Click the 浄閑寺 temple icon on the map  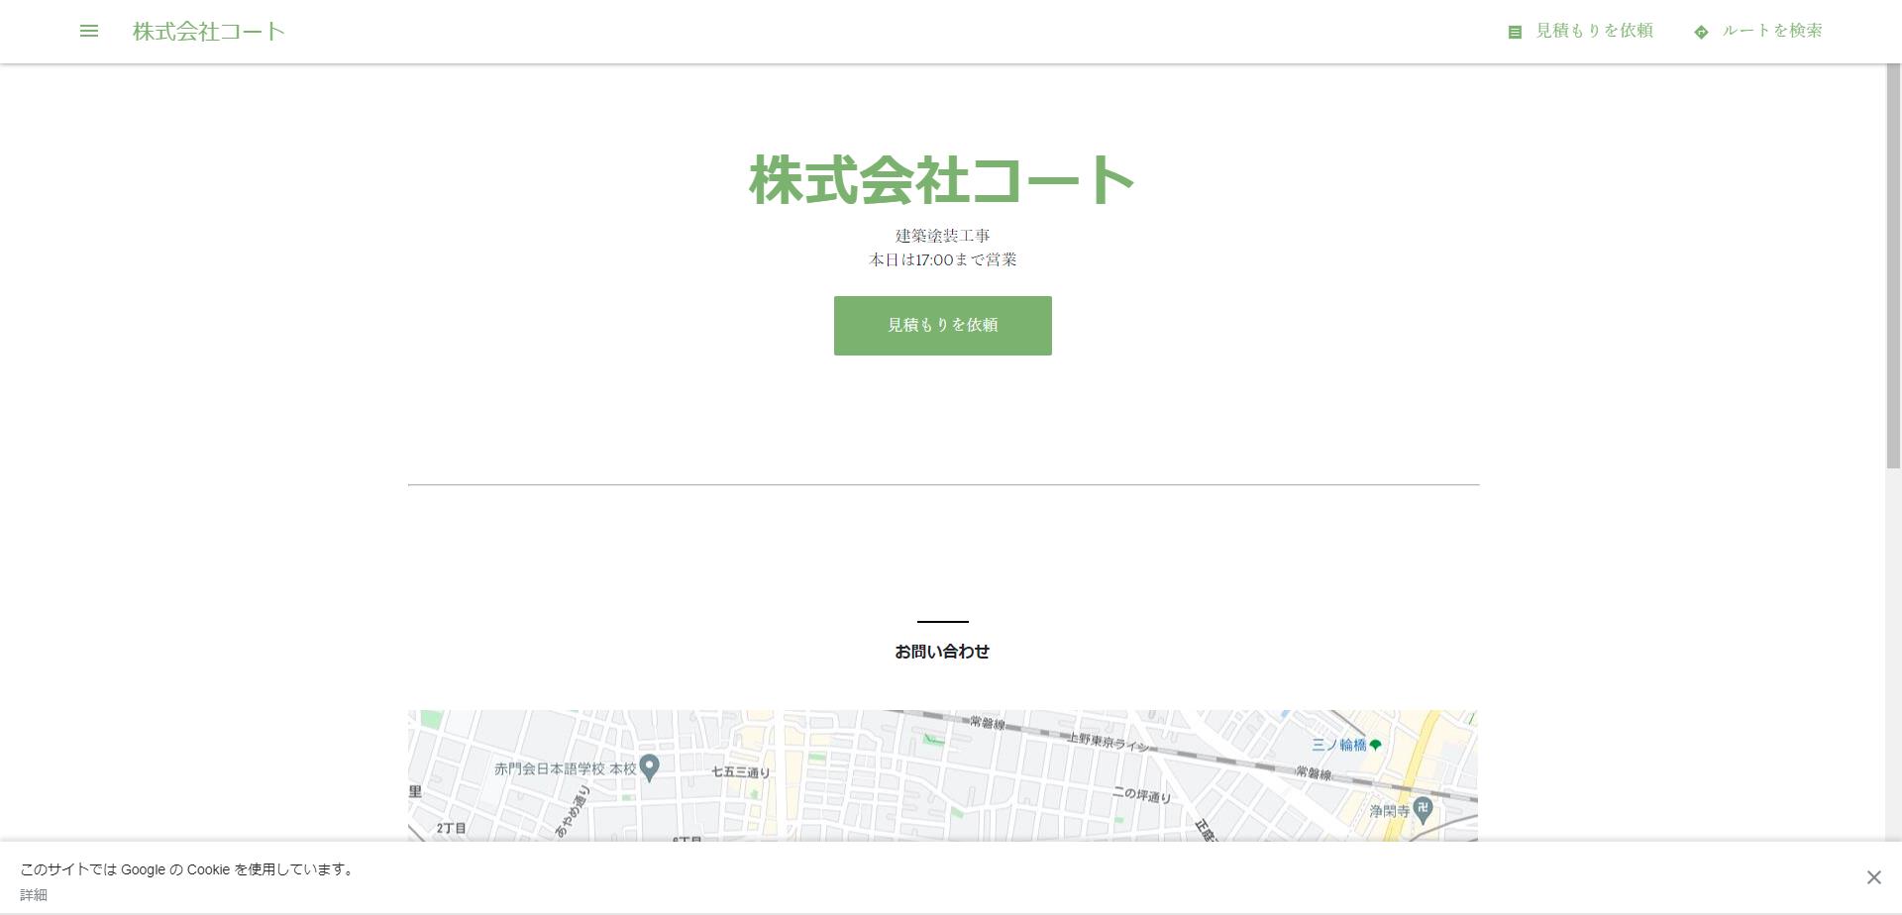pyautogui.click(x=1424, y=807)
